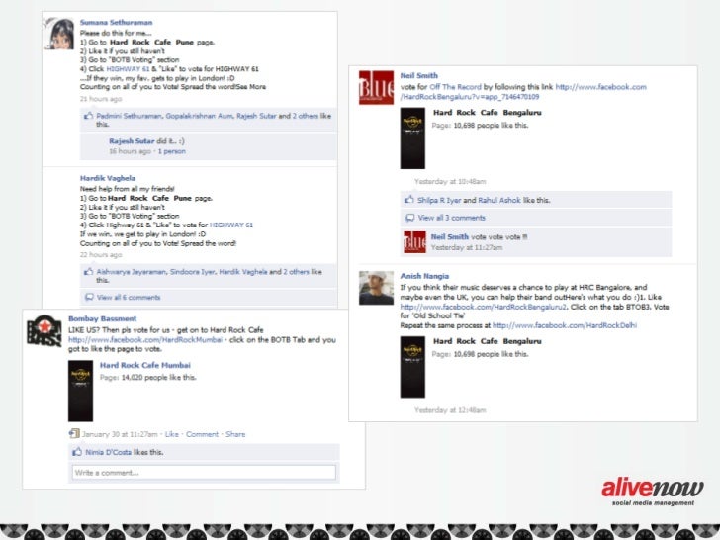Open Neil Smith link in vote vote comment
720x540 pixels.
(x=450, y=237)
